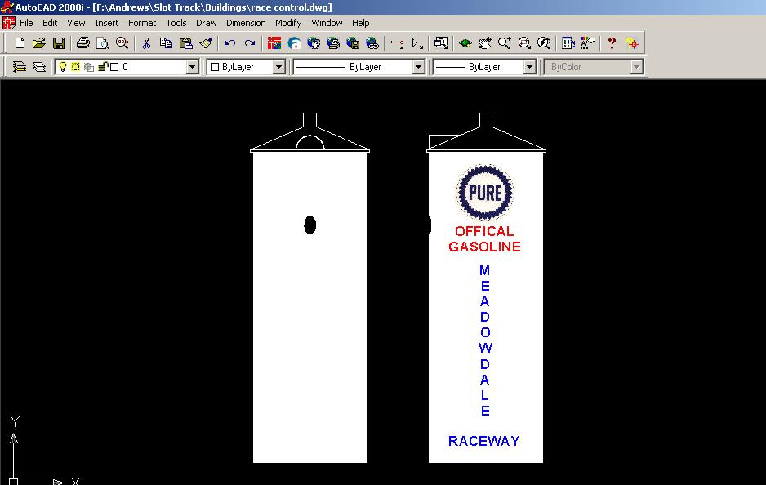Click the UCS icon in toolbar
766x485 pixels.
click(416, 43)
